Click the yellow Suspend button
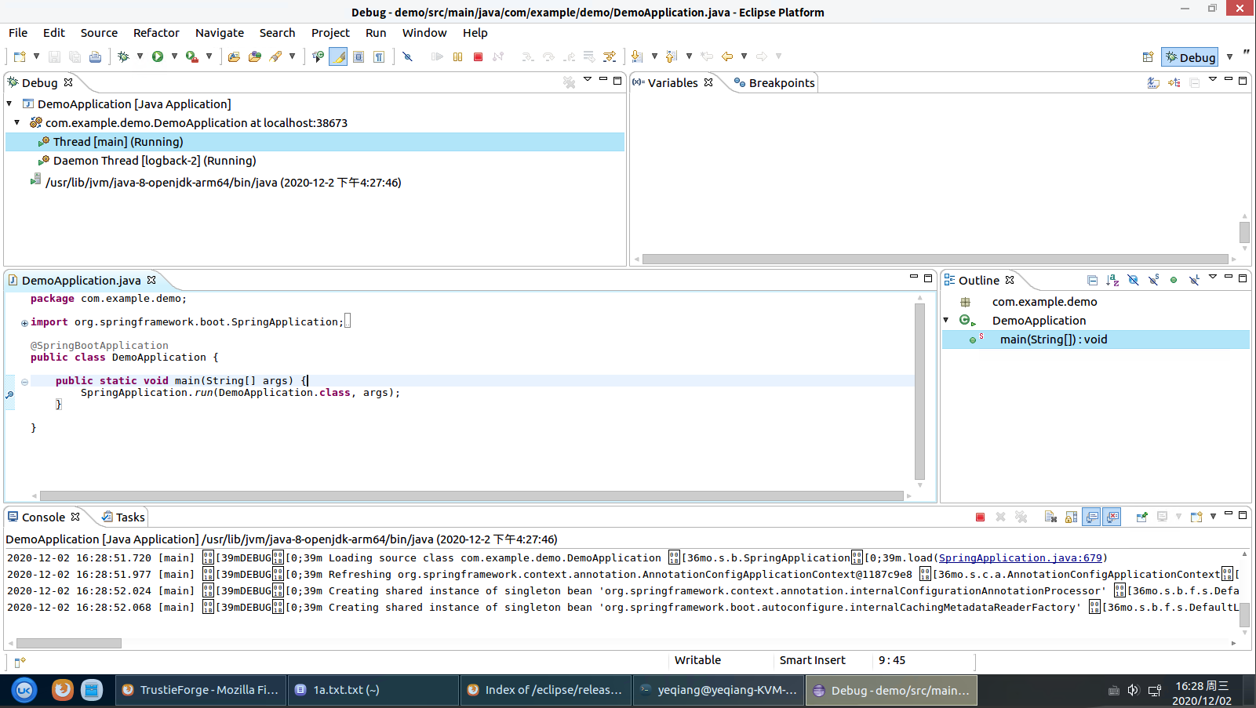The image size is (1256, 708). pos(457,56)
